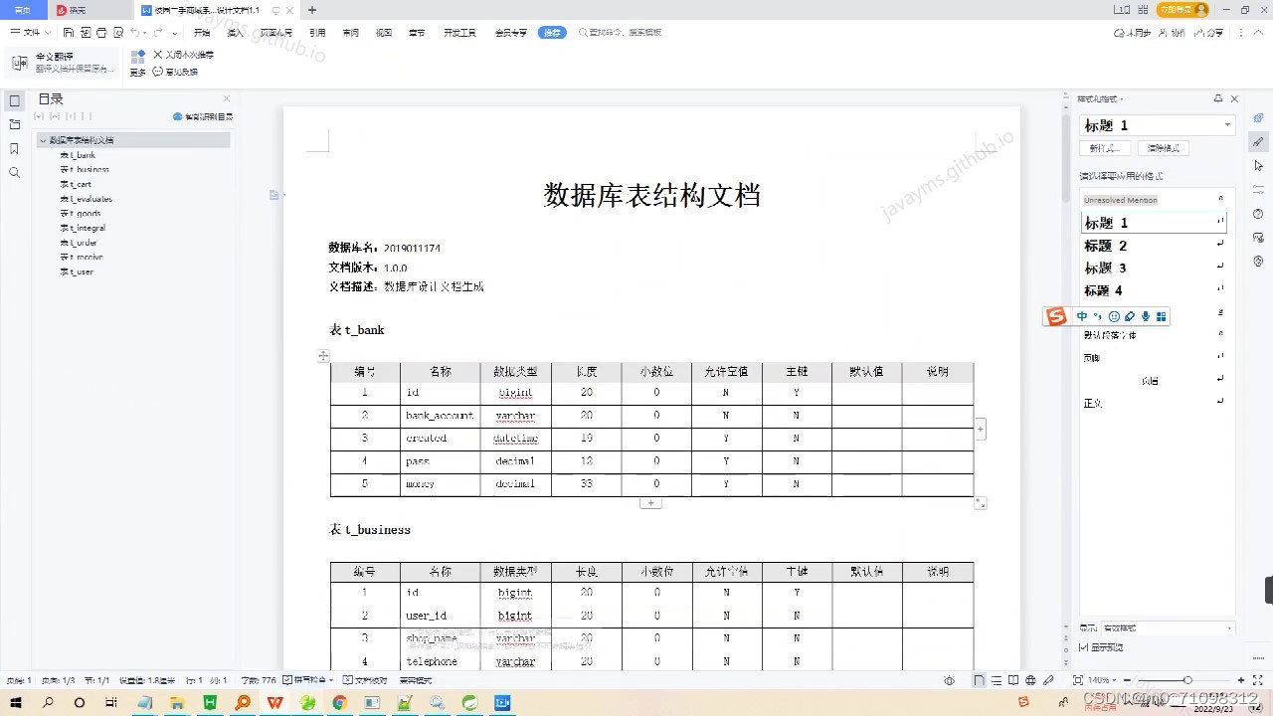The width and height of the screenshot is (1273, 716).
Task: Switch to the 首页 home tab
Action: click(23, 10)
